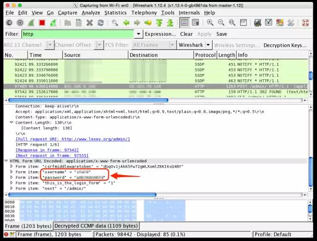This screenshot has height=241, width=317.
Task: Open the capture interfaces list icon
Action: [x=9, y=22]
